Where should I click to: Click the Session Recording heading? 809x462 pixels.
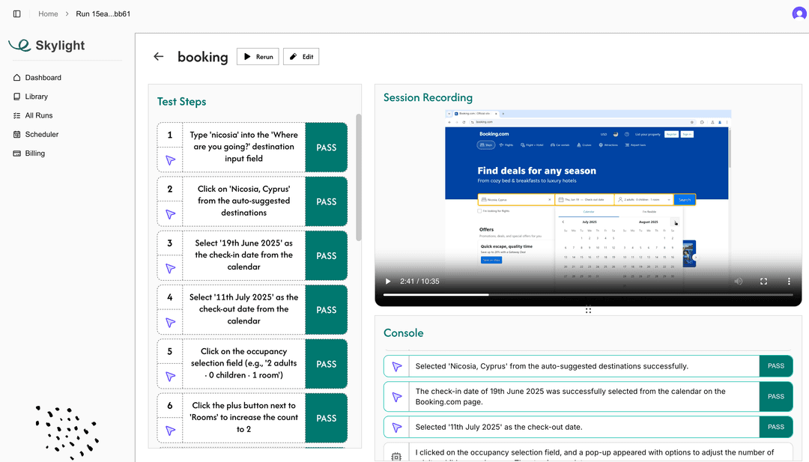428,97
